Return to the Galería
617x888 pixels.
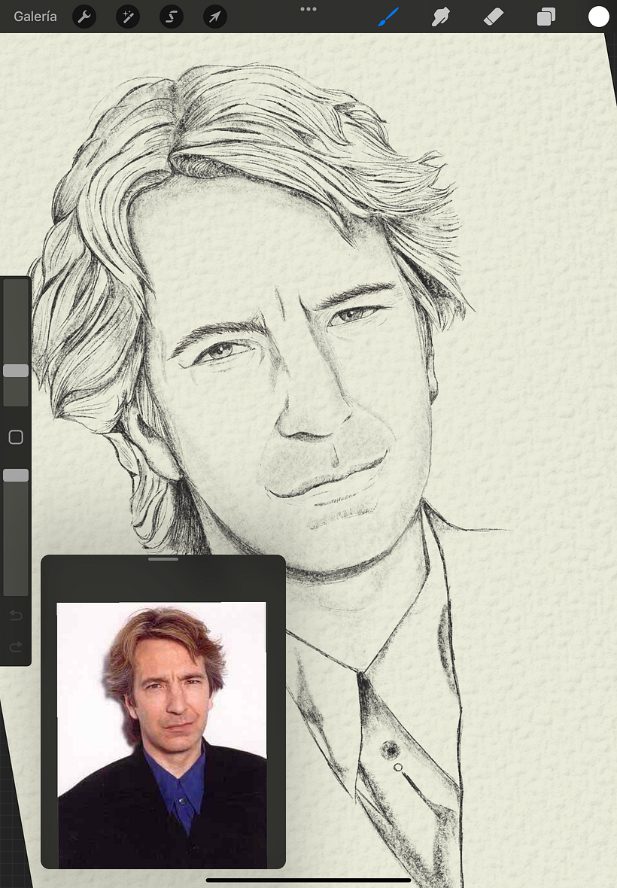coord(35,17)
